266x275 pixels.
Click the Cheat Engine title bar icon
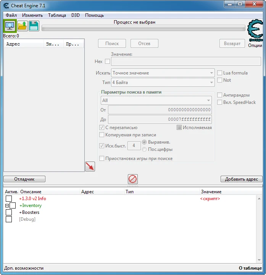pos(6,6)
